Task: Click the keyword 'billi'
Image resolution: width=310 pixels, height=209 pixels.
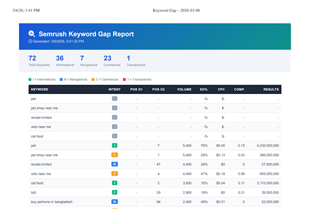Action: coord(33,193)
